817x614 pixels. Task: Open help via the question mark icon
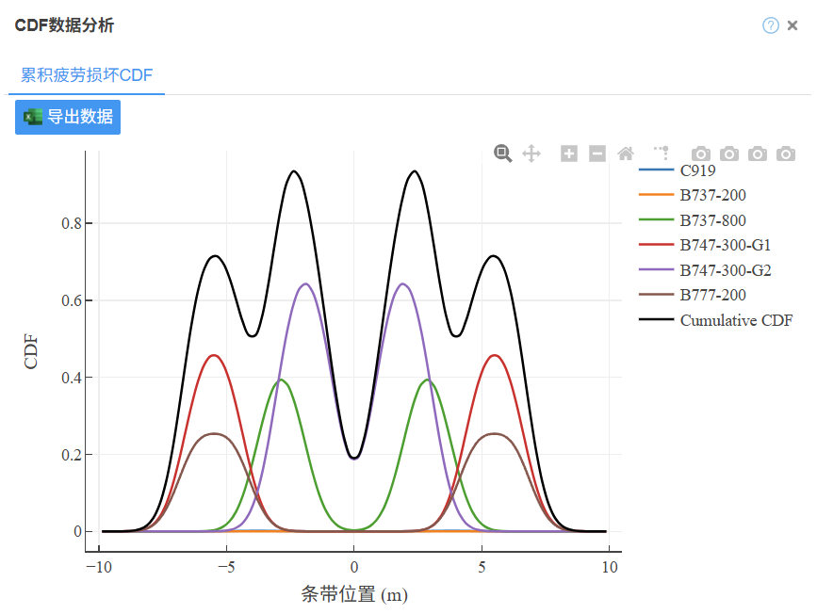click(771, 25)
